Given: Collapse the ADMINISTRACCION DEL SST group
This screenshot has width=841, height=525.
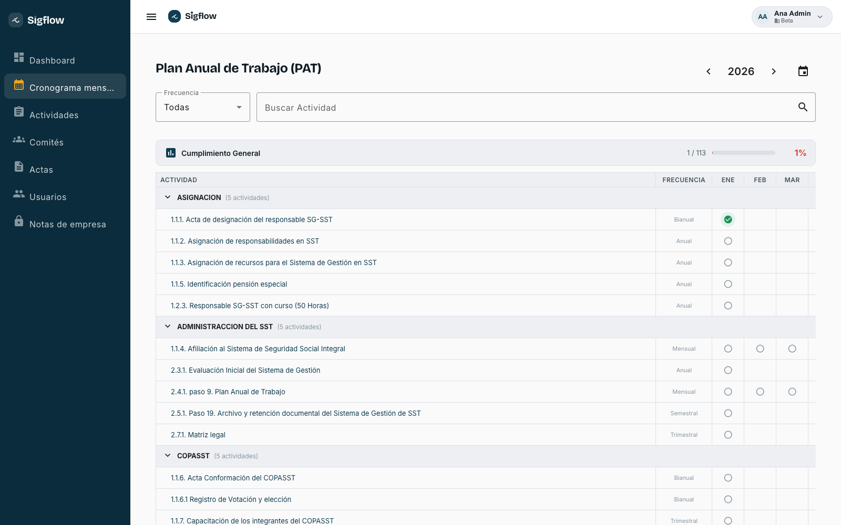Looking at the screenshot, I should coord(168,327).
